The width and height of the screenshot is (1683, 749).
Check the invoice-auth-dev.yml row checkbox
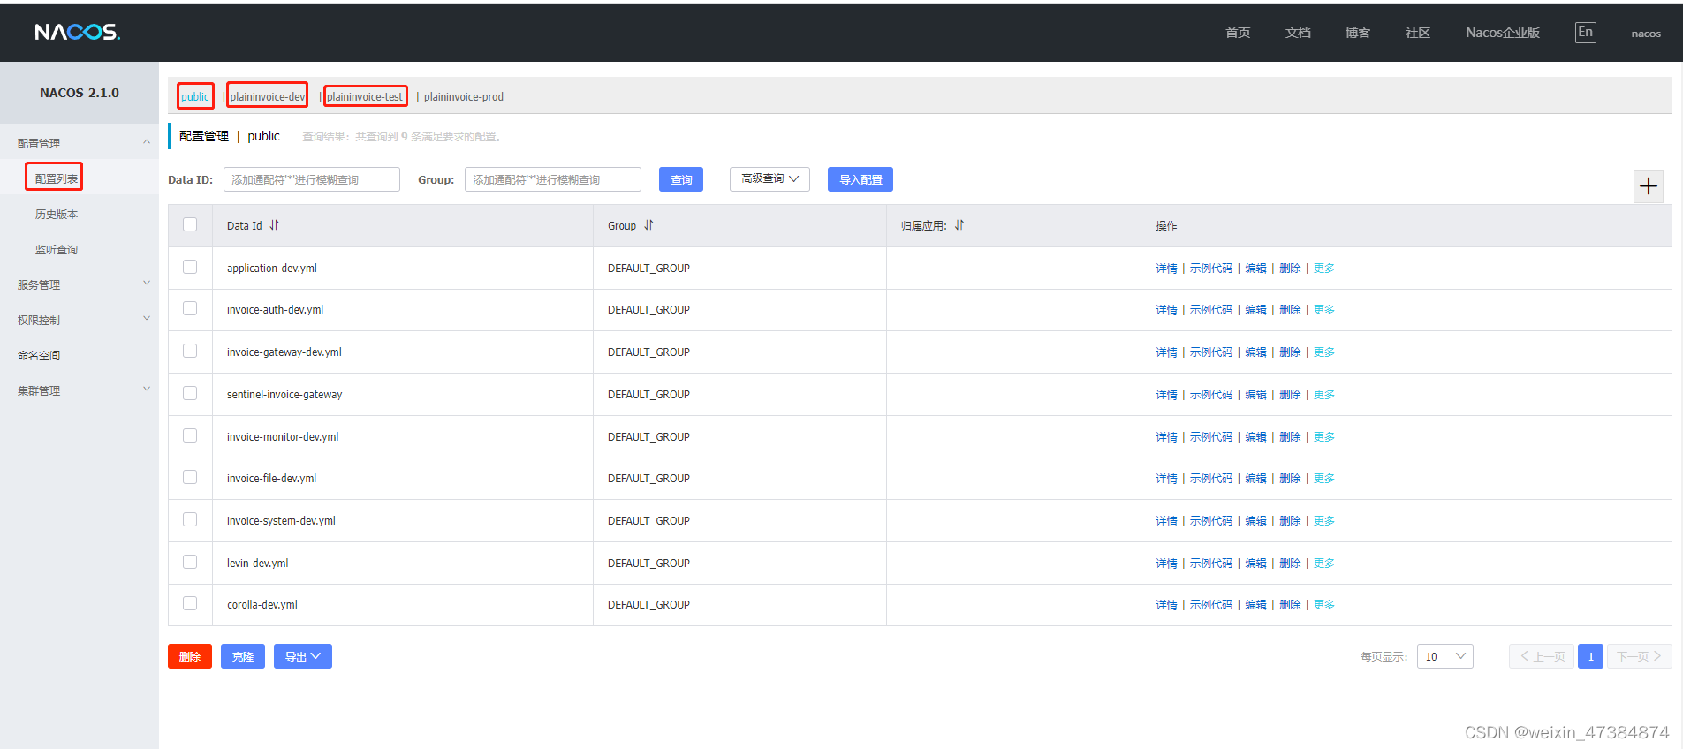click(190, 308)
